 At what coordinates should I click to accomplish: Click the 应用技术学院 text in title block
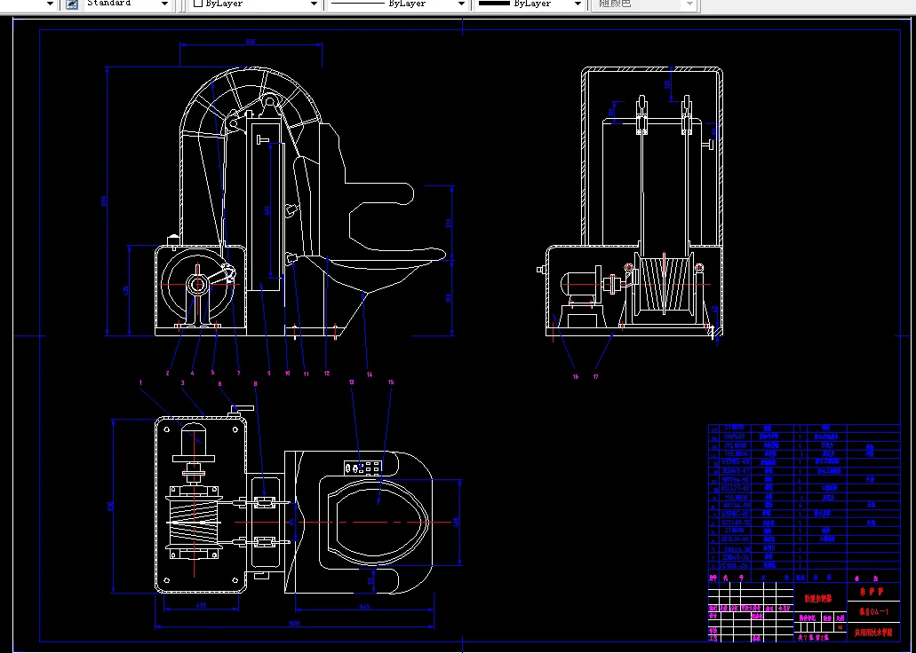(873, 632)
